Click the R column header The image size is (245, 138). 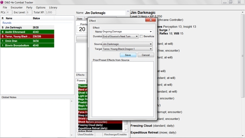(x=3, y=18)
